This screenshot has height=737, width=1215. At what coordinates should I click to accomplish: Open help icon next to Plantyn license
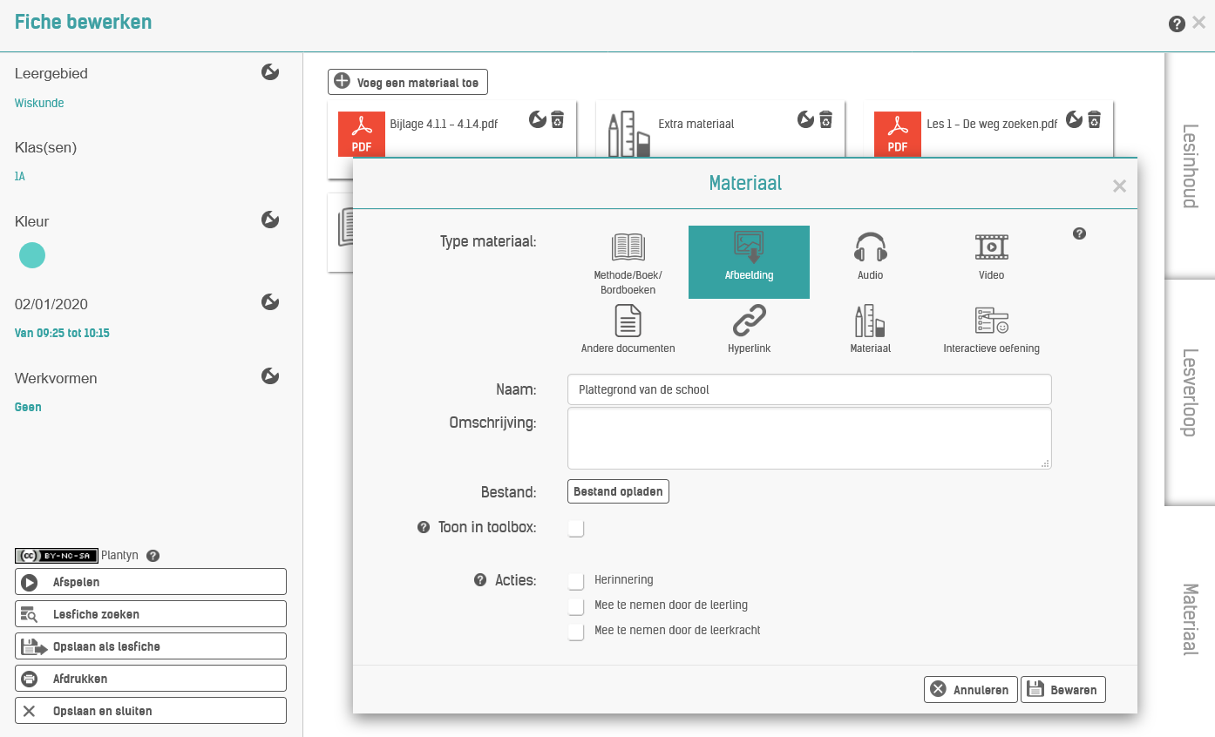[153, 556]
